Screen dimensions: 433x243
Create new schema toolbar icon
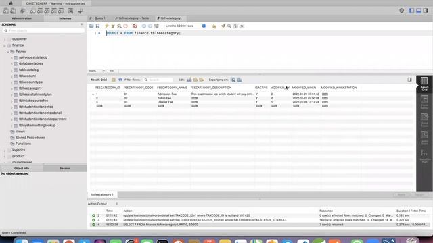click(32, 11)
